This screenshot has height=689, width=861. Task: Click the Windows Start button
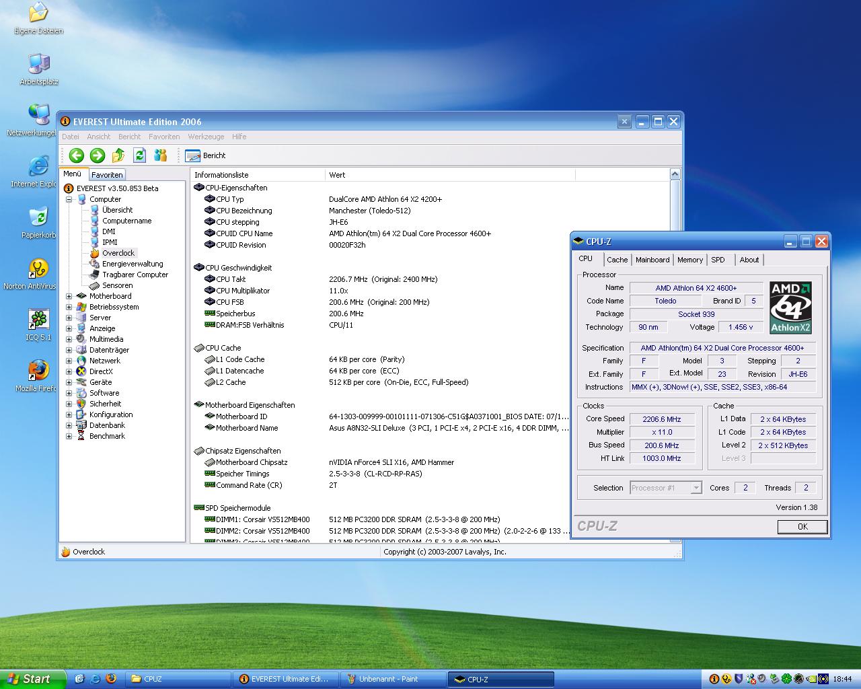click(33, 679)
